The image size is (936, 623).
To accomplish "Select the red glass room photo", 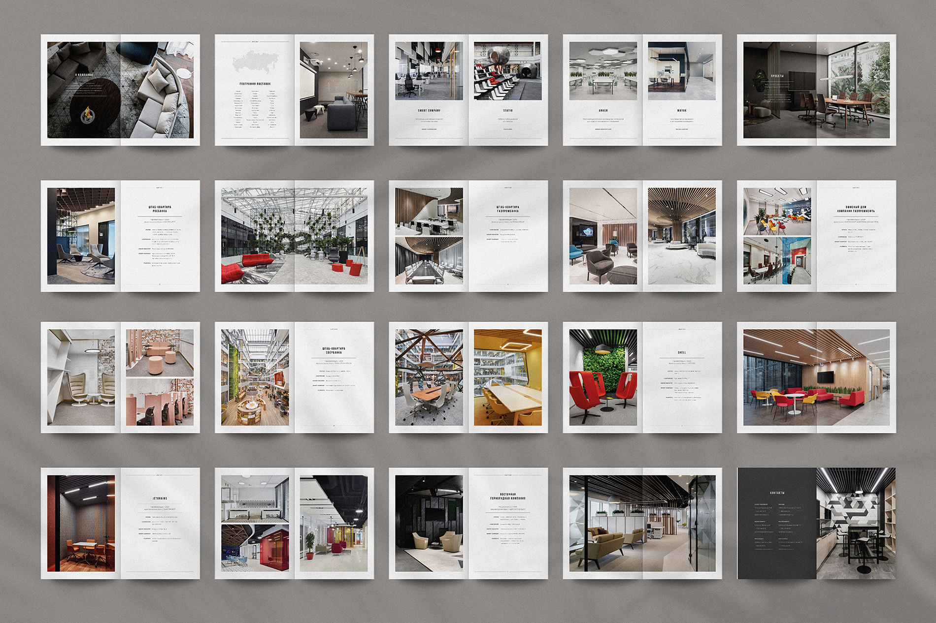I will coord(255,548).
